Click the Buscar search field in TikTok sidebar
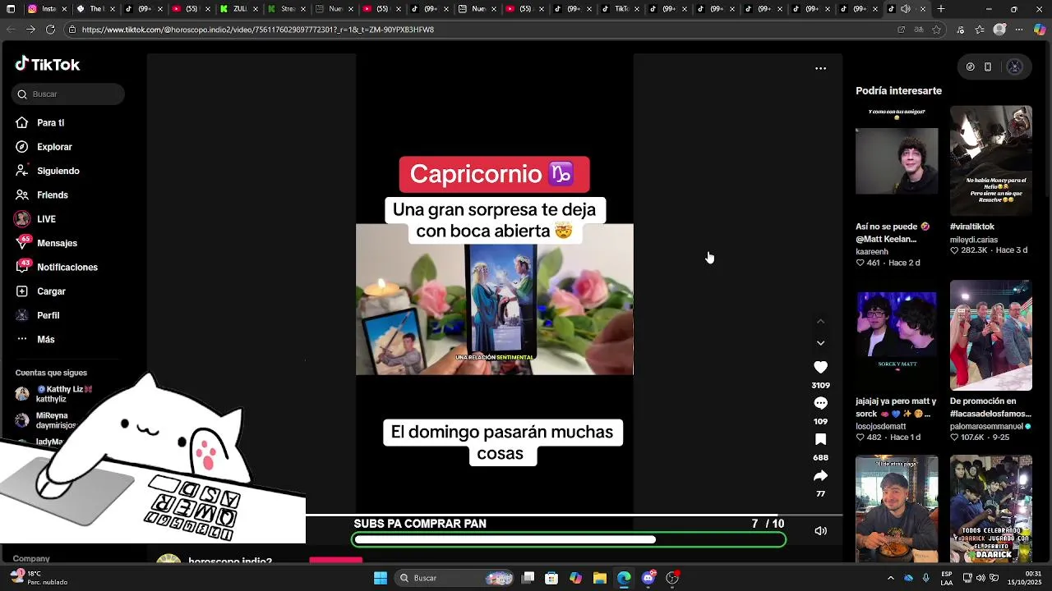The width and height of the screenshot is (1052, 591). click(68, 94)
